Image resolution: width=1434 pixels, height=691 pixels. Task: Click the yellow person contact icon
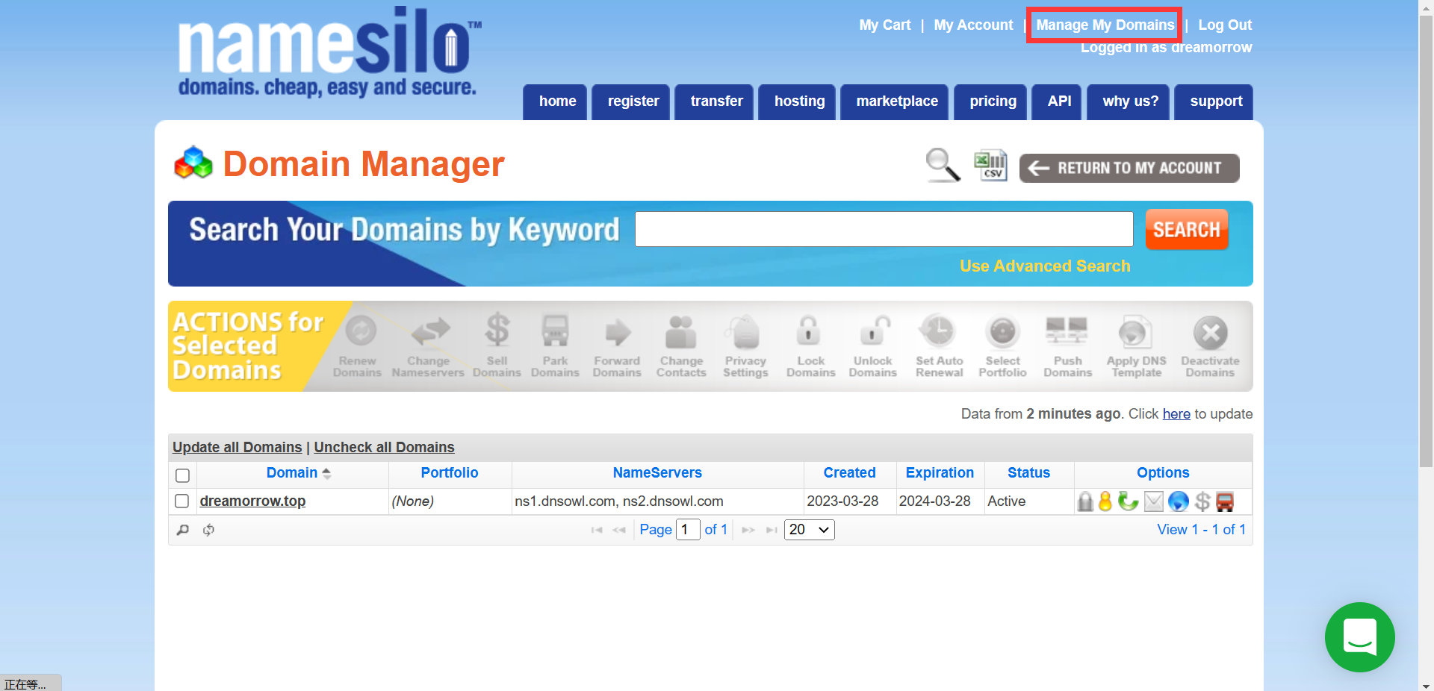tap(1105, 501)
